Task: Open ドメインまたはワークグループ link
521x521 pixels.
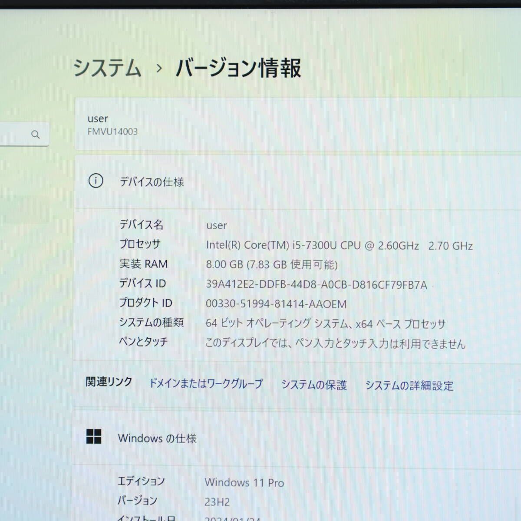Action: click(206, 384)
